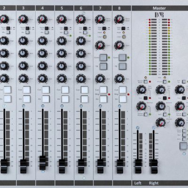
Task: Click the Aux knob on channel 3
Action: (x=23, y=78)
